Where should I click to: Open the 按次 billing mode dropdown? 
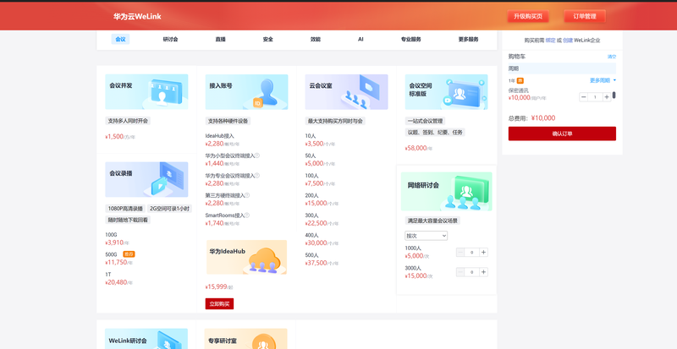[427, 236]
